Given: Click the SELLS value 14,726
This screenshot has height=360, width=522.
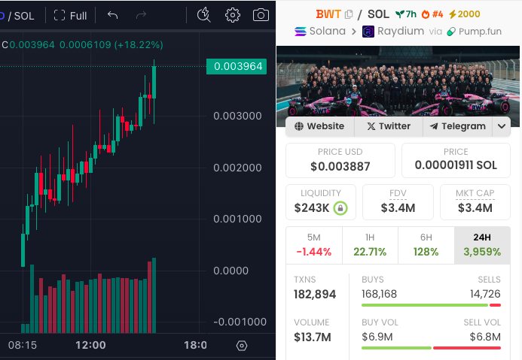Looking at the screenshot, I should (x=485, y=294).
